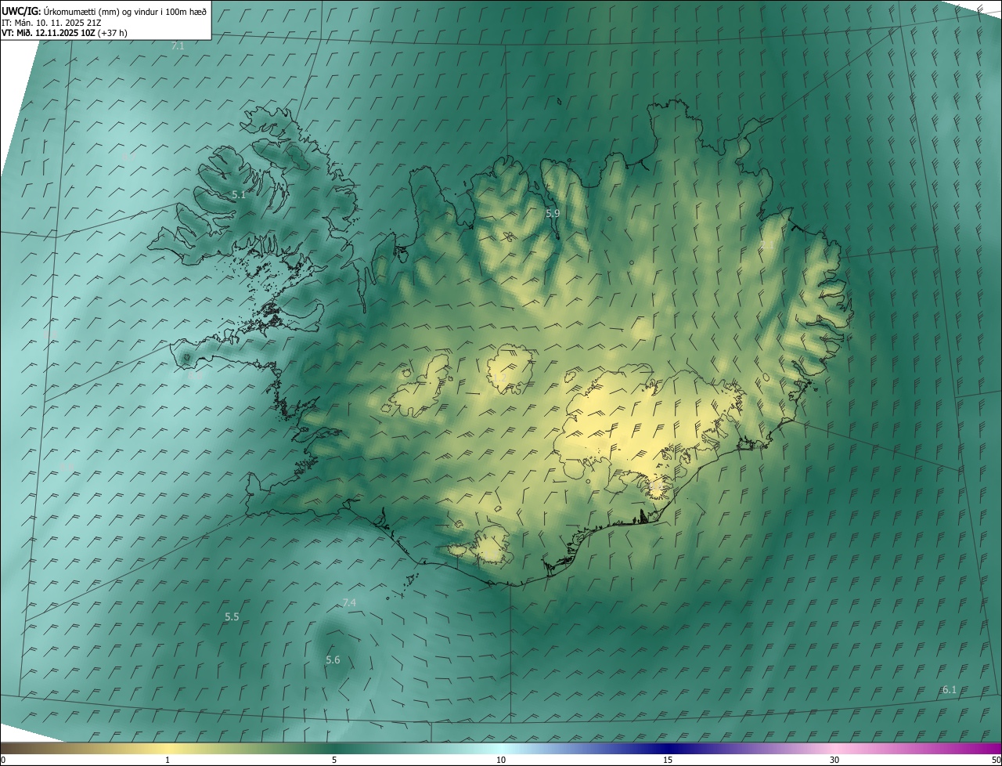Screen dimensions: 1002x766
Task: Click the 5.5 value label over the ocean
Action: coord(232,617)
